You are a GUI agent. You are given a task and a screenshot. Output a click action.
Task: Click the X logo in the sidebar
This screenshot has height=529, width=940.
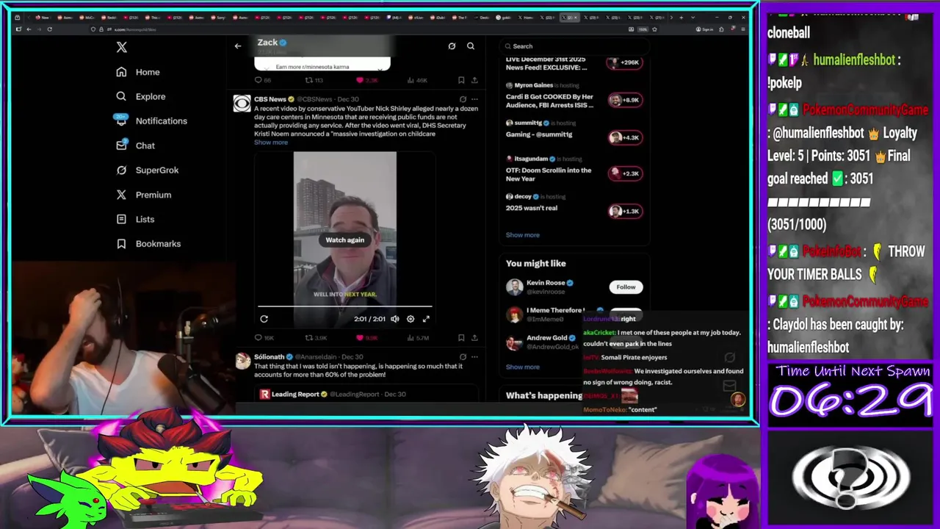pyautogui.click(x=122, y=48)
